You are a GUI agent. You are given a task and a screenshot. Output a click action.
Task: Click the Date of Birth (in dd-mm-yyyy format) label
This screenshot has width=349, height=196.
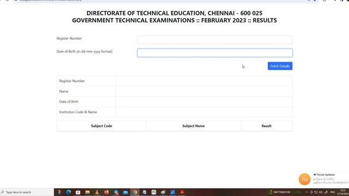tap(85, 51)
